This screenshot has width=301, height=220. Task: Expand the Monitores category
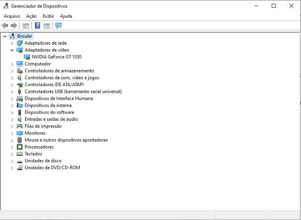[x=12, y=133]
